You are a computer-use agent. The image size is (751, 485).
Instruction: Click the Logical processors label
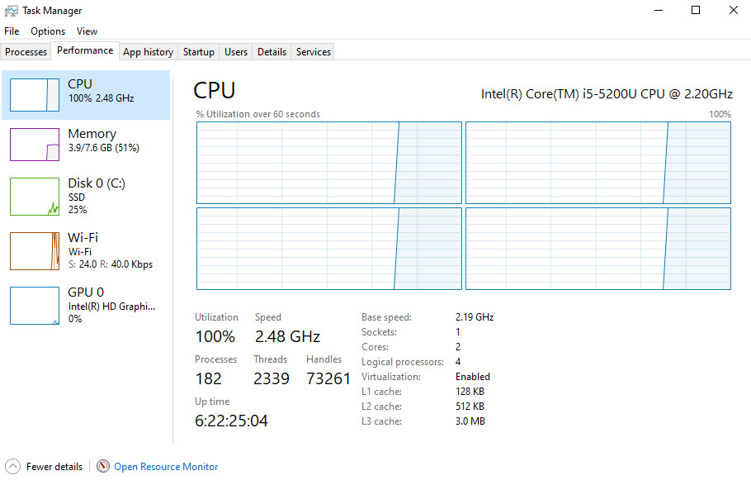403,362
